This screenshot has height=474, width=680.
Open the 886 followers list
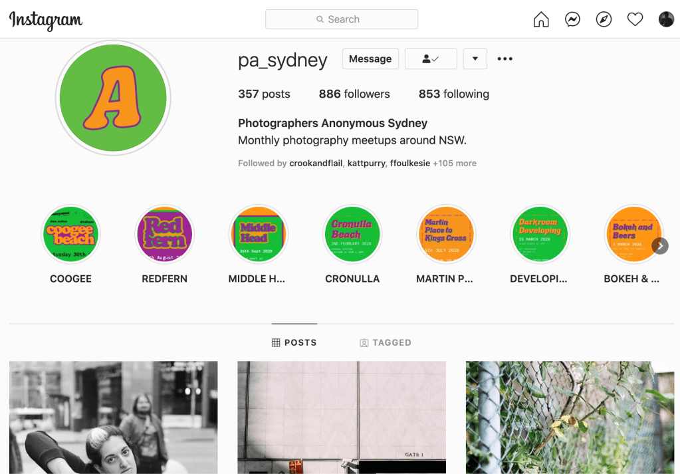(x=354, y=94)
